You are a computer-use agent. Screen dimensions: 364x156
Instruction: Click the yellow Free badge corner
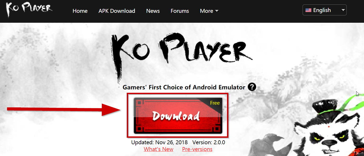click(215, 103)
